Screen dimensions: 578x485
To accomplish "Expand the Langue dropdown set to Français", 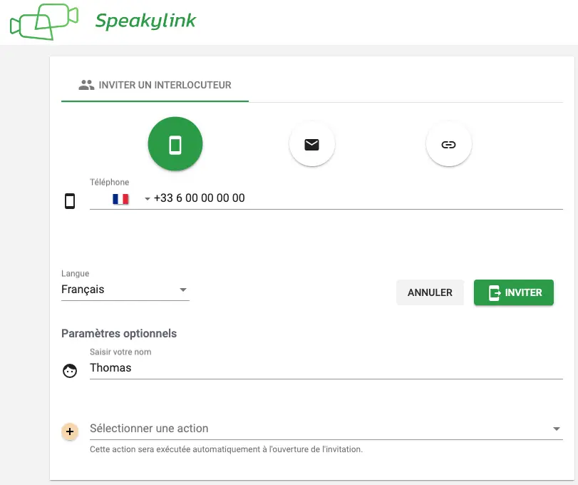I will 125,290.
